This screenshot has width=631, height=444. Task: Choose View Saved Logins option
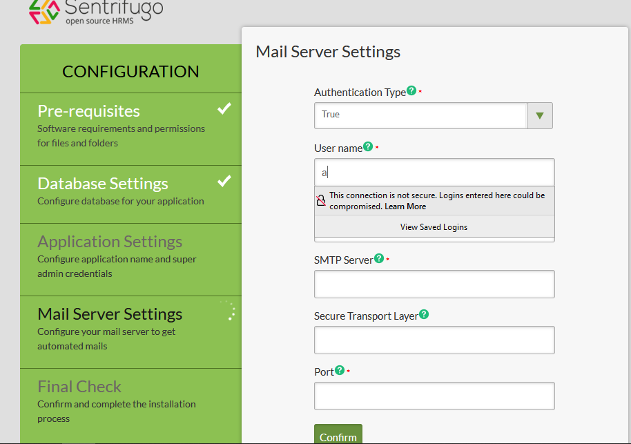pyautogui.click(x=434, y=226)
